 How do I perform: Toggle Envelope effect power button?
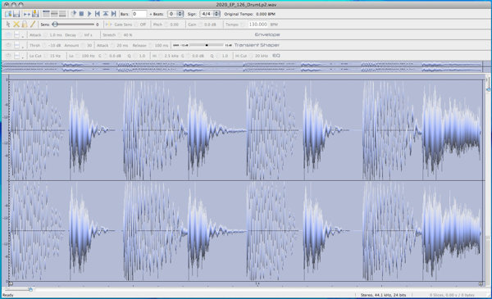pyautogui.click(x=8, y=34)
